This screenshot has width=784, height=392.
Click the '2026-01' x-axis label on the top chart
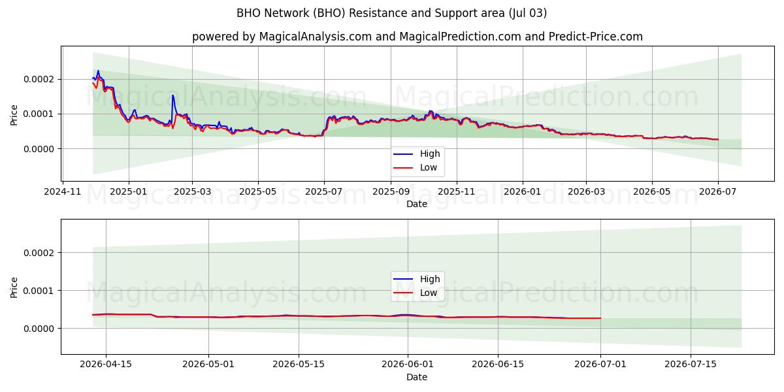(x=523, y=191)
